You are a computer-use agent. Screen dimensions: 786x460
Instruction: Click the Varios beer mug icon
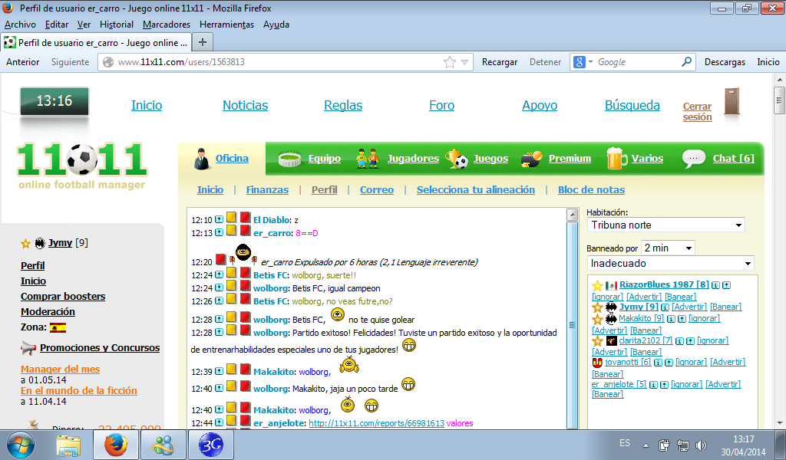[616, 159]
